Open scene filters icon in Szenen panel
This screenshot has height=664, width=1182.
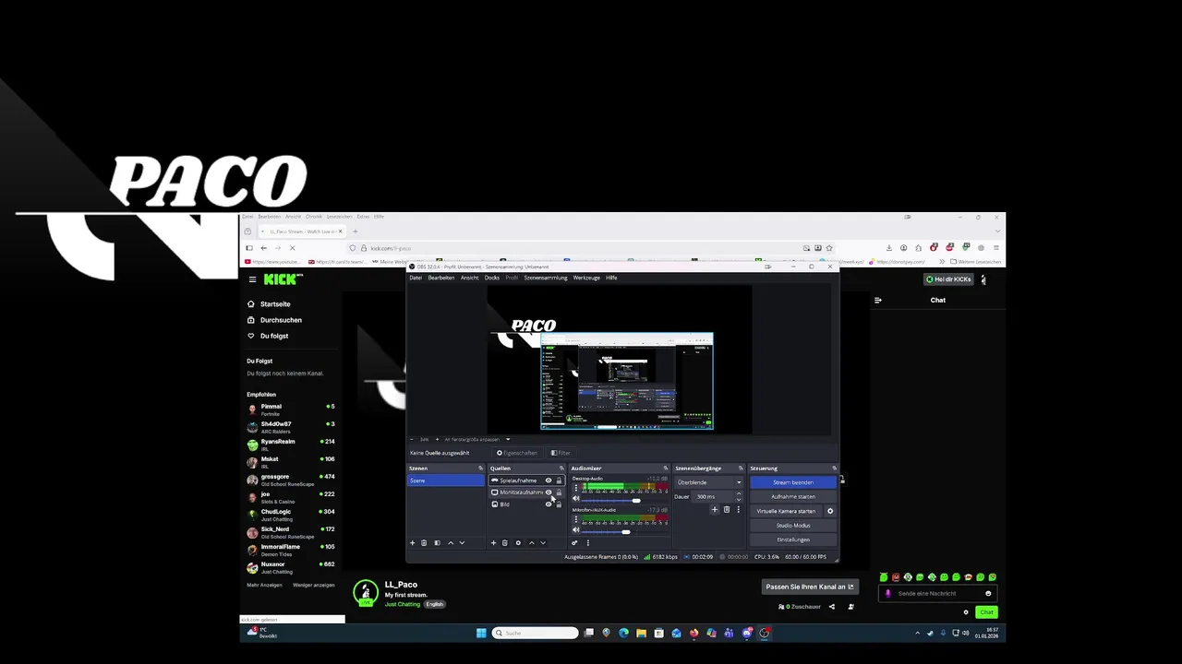[x=438, y=543]
